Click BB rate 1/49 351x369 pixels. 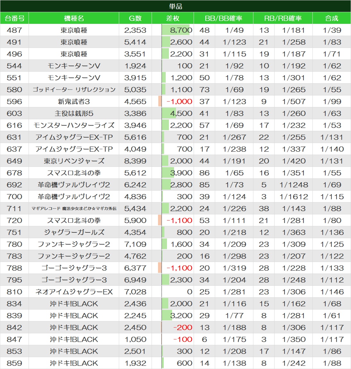234,30
